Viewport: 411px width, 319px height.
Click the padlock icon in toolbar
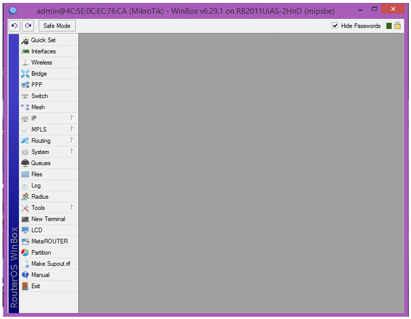tap(397, 25)
